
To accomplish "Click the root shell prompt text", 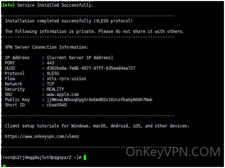I will point(41,157).
